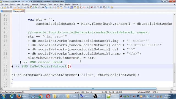Screen dimensions: 176x99
Task: Click 'length : 2,036' in the status bar
Action: tap(79, 92)
